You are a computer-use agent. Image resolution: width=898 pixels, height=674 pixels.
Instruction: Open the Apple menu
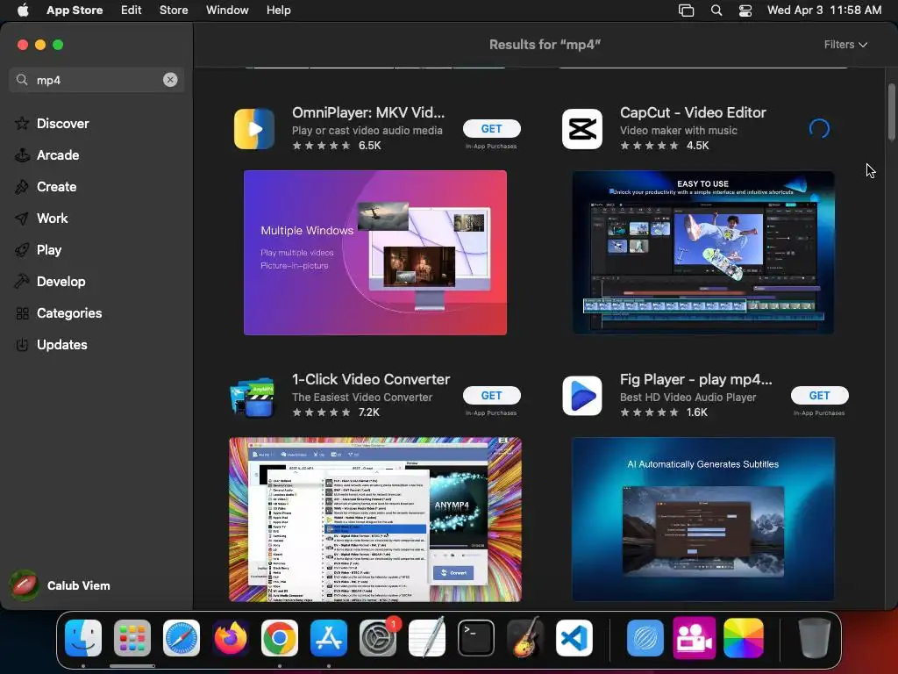(x=23, y=11)
